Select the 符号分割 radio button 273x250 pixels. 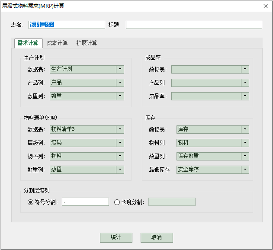[x=30, y=202]
